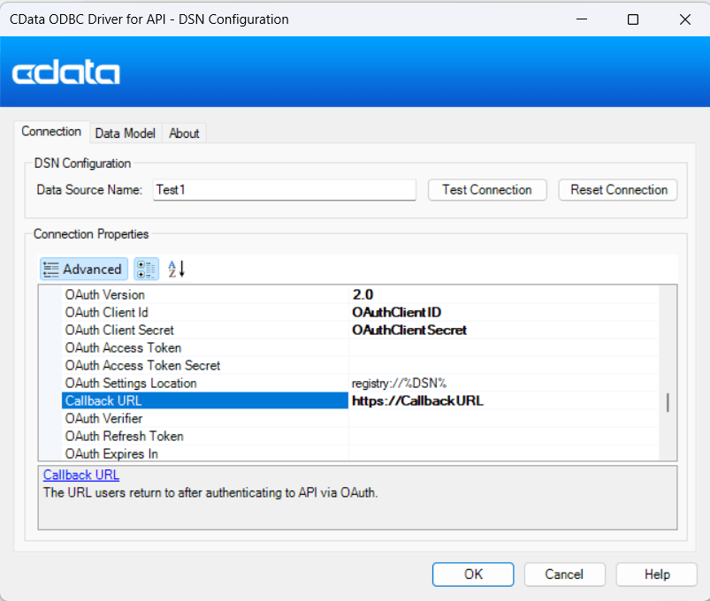Toggle the Advanced properties view

click(x=84, y=270)
